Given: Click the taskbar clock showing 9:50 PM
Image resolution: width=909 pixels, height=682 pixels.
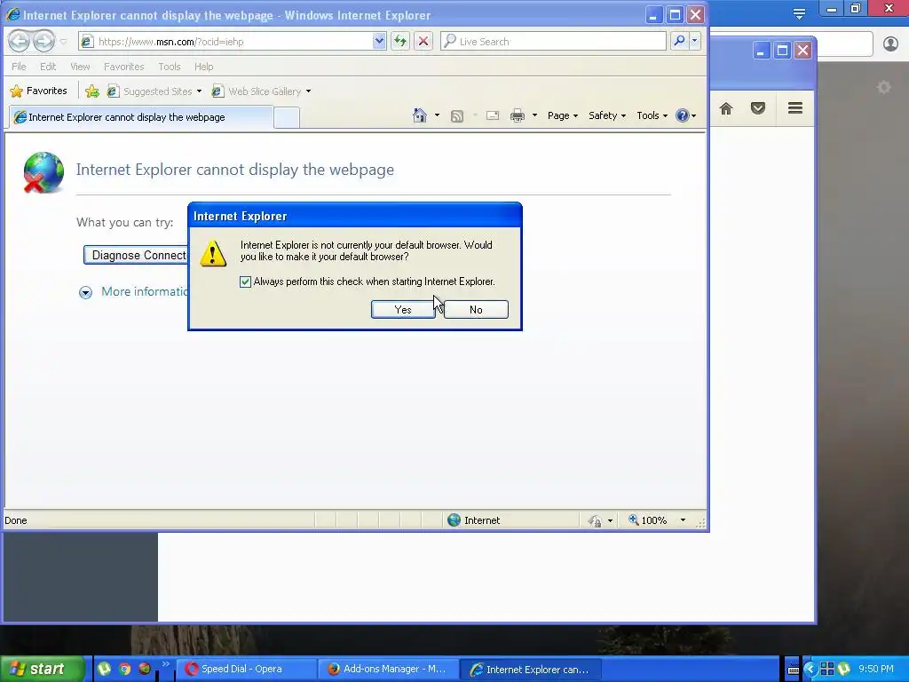Looking at the screenshot, I should tap(875, 669).
